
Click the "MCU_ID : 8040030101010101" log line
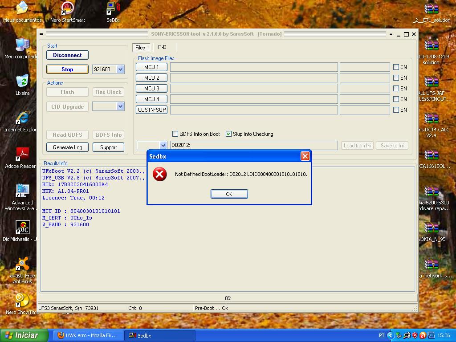click(x=81, y=211)
